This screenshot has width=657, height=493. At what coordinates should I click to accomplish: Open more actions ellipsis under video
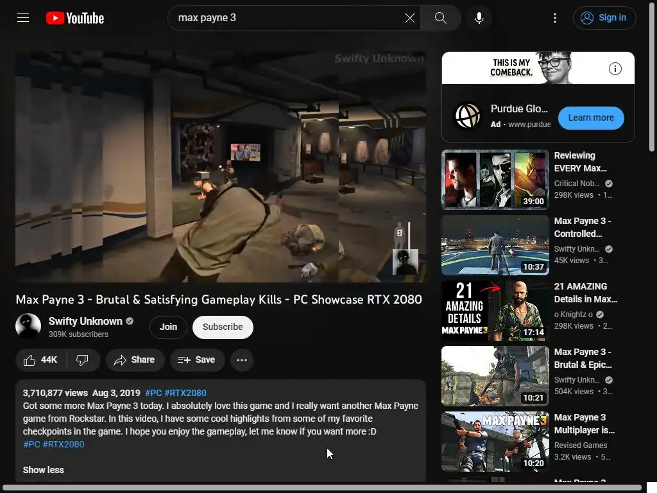pos(242,359)
